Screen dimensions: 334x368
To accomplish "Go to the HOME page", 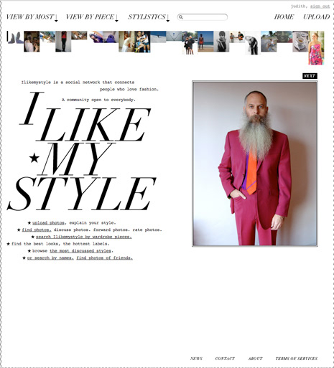I will [284, 17].
